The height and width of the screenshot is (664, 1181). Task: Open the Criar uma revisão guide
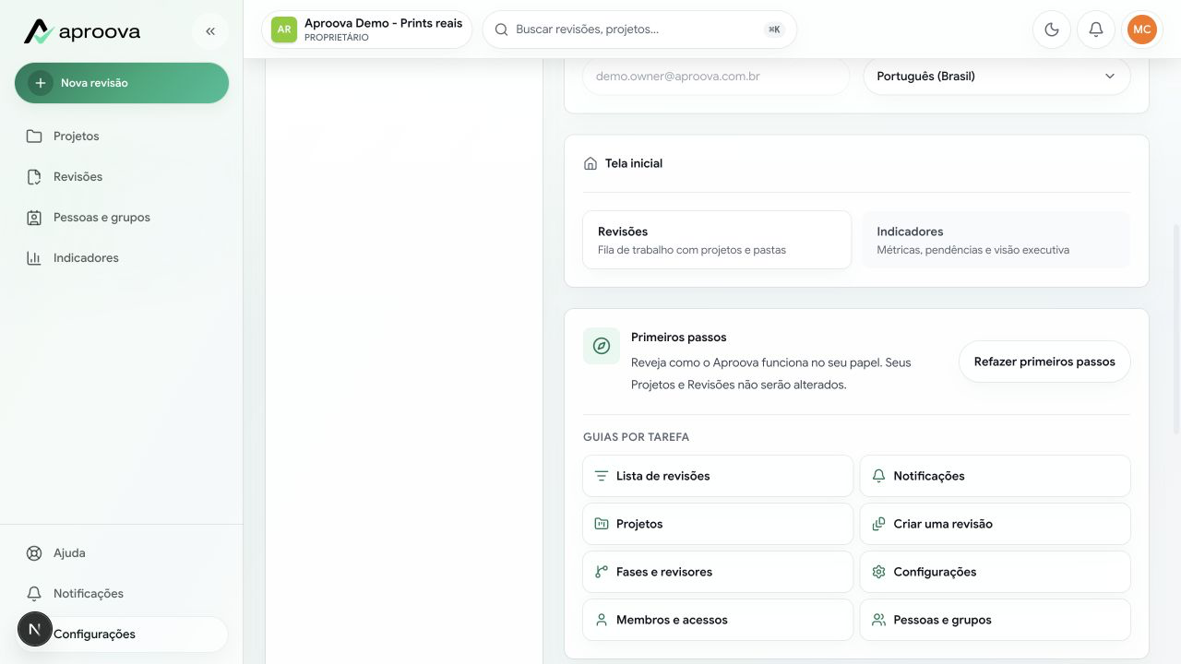coord(995,524)
